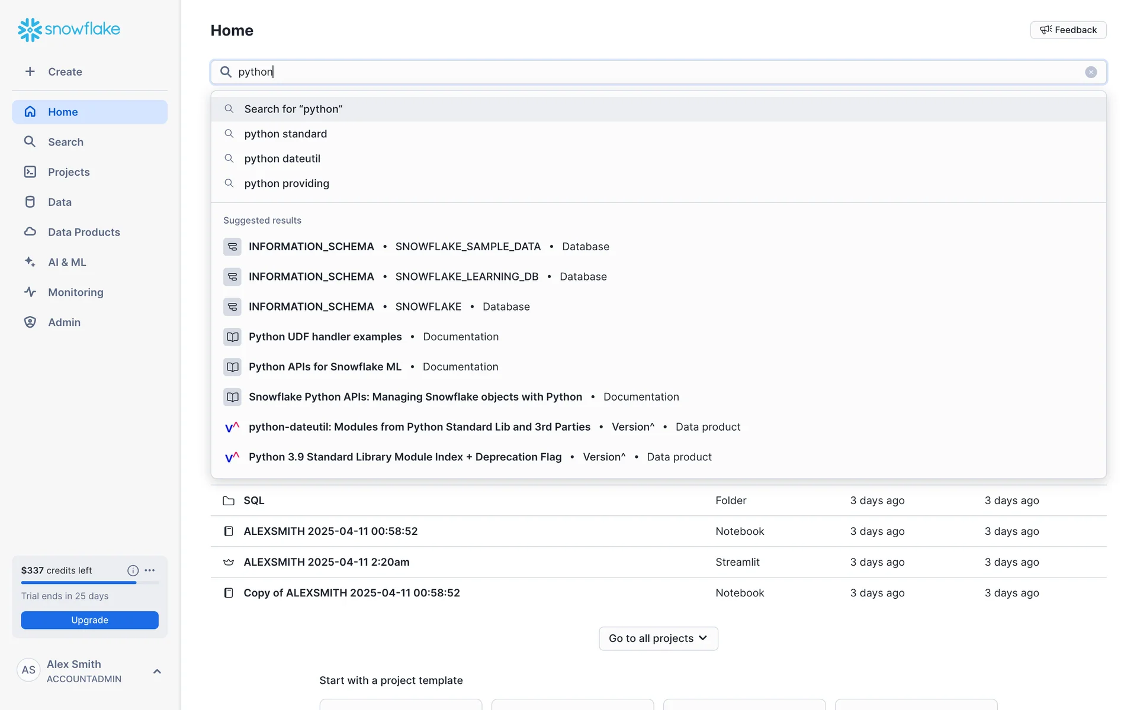Screen dimensions: 1137x710
Task: Open the SQL folder row
Action: click(x=254, y=501)
